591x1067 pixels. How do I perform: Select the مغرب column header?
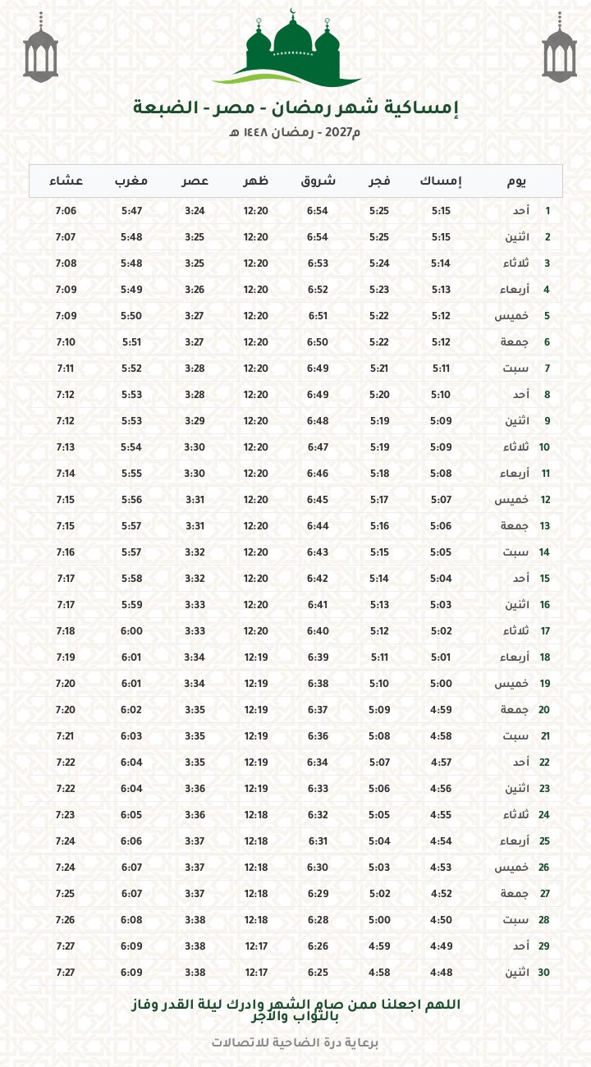coord(131,181)
